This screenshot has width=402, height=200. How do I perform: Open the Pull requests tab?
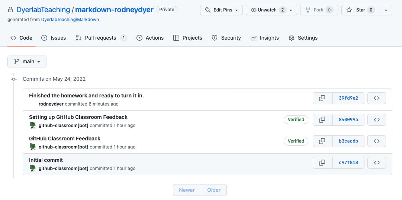click(102, 38)
